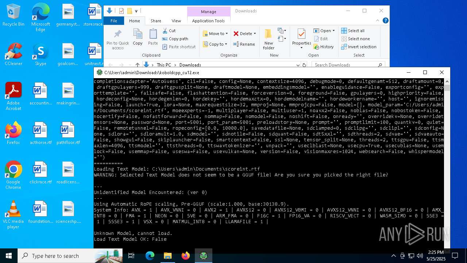Click the Search Downloads field
This screenshot has width=467, height=263.
tap(348, 65)
